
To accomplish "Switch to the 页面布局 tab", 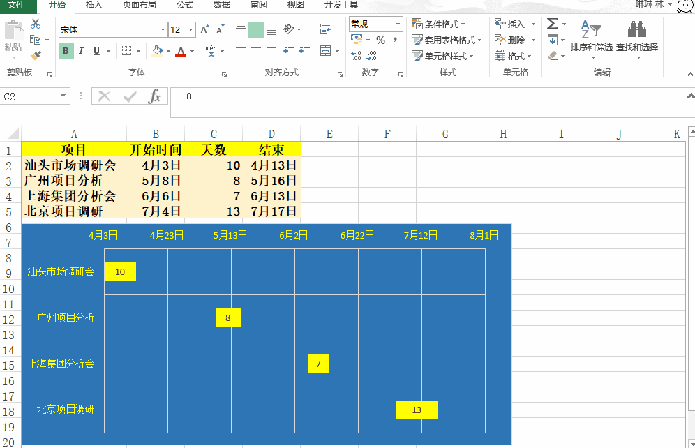I will pos(139,5).
